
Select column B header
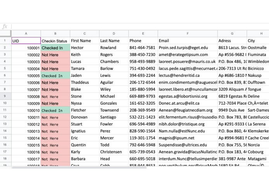pyautogui.click(x=55, y=34)
